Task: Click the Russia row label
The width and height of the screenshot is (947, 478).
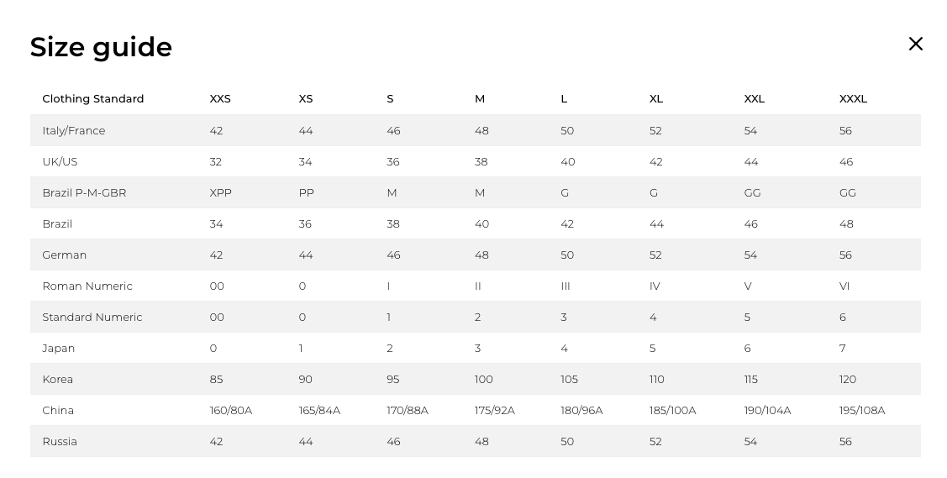Action: point(60,442)
